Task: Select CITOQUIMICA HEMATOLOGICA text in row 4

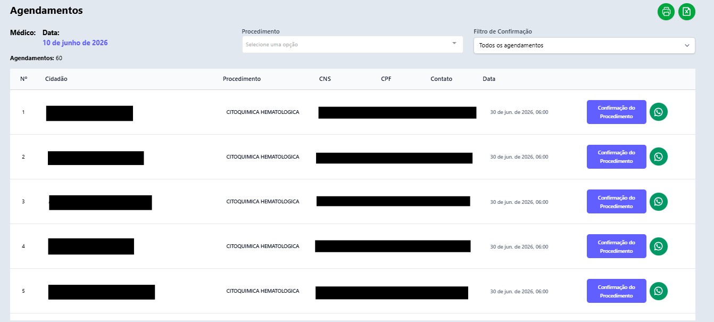Action: pyautogui.click(x=263, y=246)
